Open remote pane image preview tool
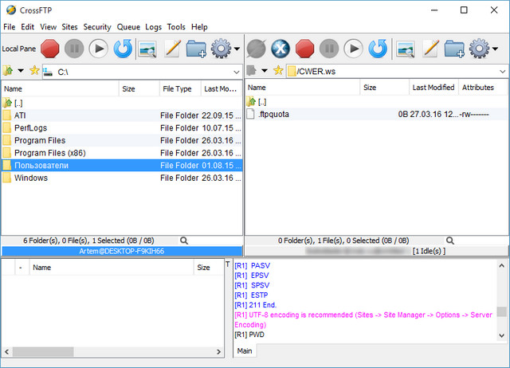This screenshot has width=510, height=368. pos(406,49)
